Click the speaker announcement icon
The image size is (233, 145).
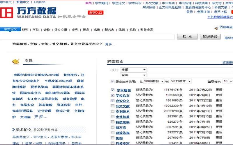[216, 28]
